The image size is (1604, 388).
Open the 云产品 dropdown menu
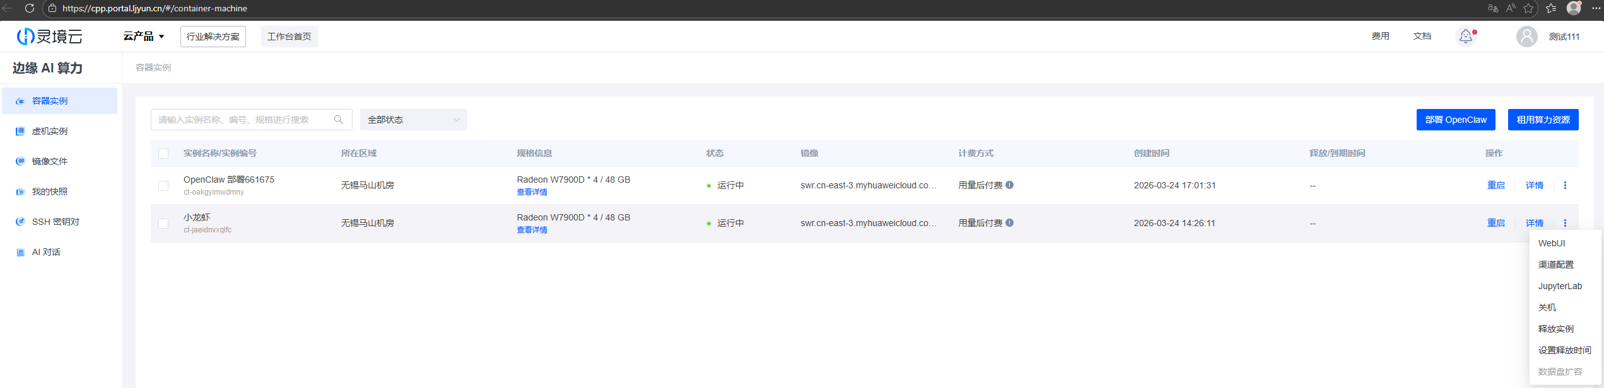[143, 37]
